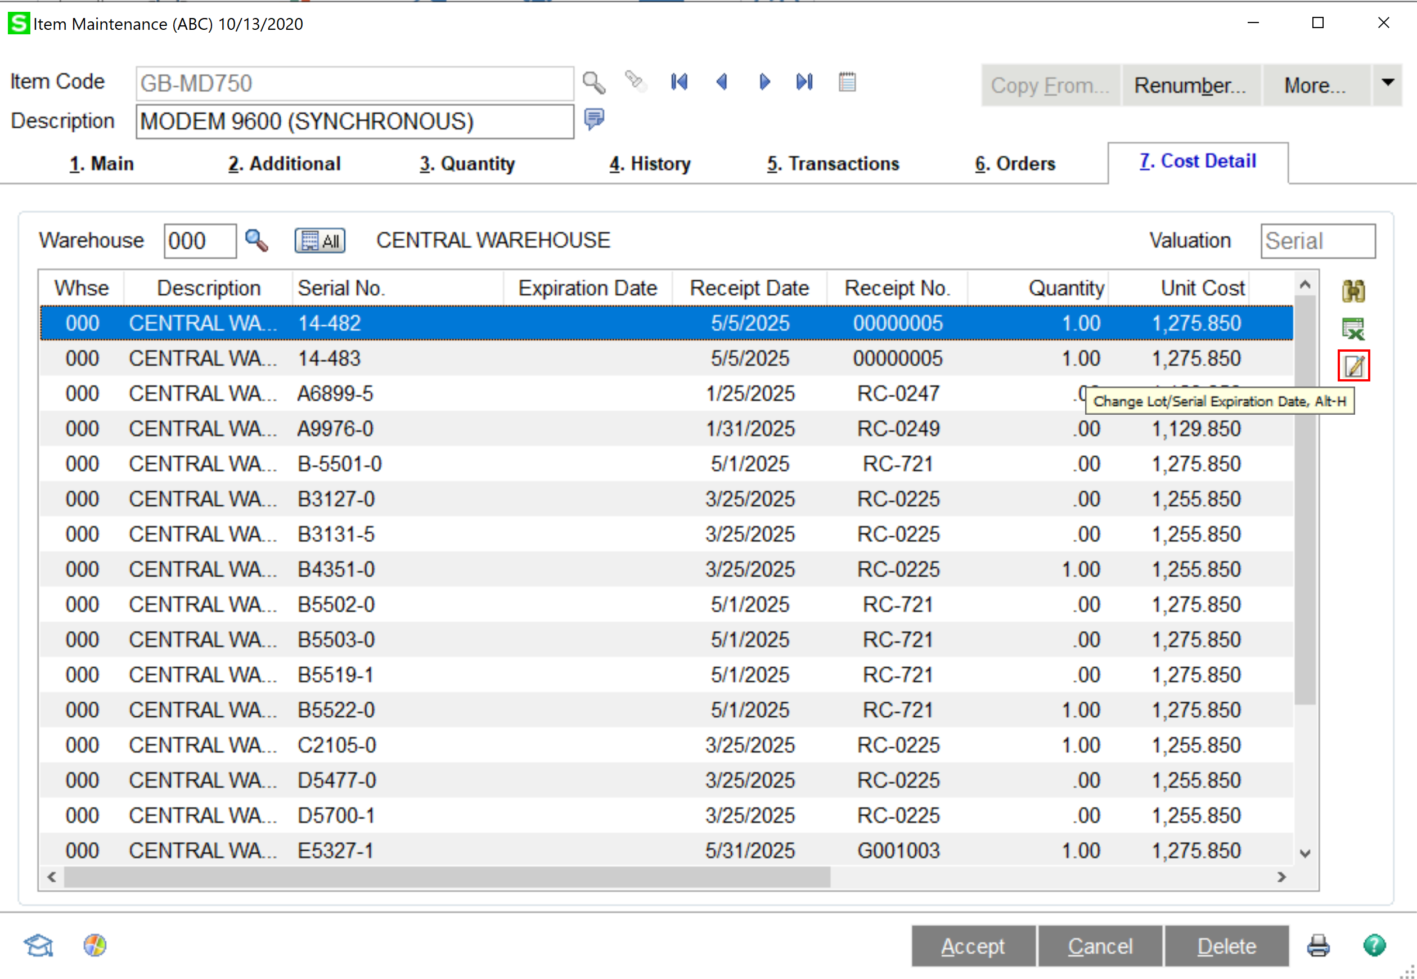Switch to the 3. Quantity tab
This screenshot has width=1417, height=979.
tap(466, 164)
